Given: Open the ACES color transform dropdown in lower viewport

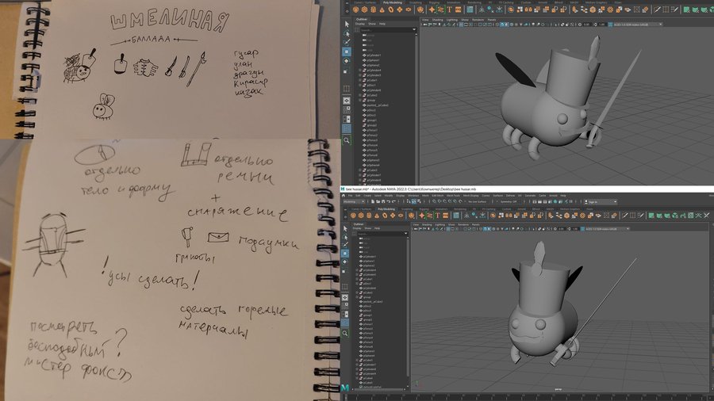Looking at the screenshot, I should 607,229.
